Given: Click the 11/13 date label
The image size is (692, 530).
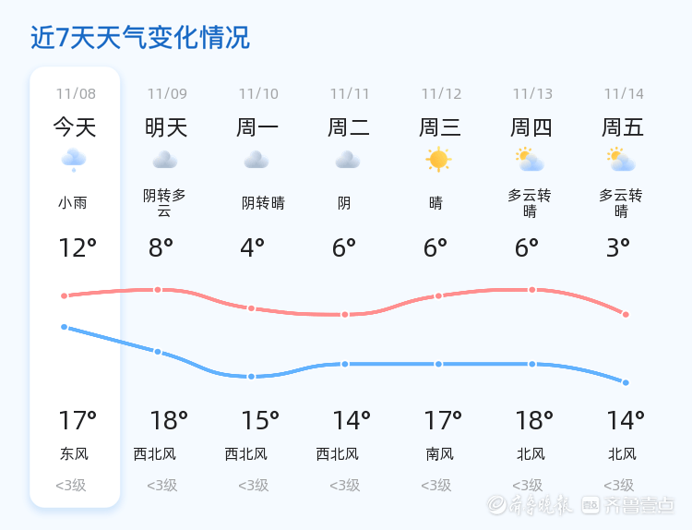Looking at the screenshot, I should coord(532,94).
